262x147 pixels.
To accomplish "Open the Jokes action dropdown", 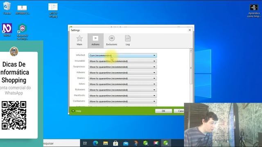I will point(122,84).
